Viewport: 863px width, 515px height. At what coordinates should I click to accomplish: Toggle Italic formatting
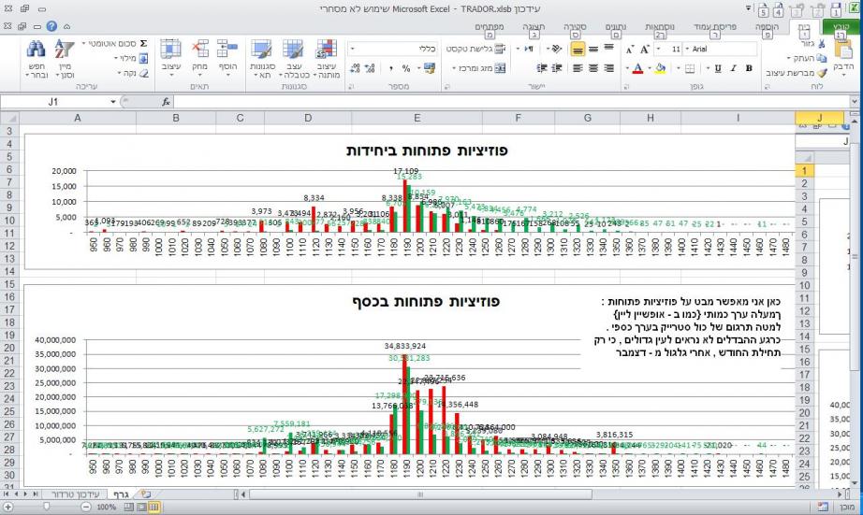[x=733, y=68]
